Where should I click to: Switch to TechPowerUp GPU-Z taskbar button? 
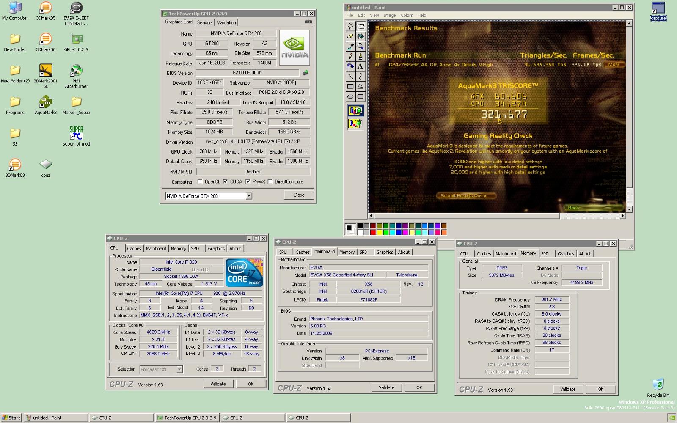click(187, 418)
